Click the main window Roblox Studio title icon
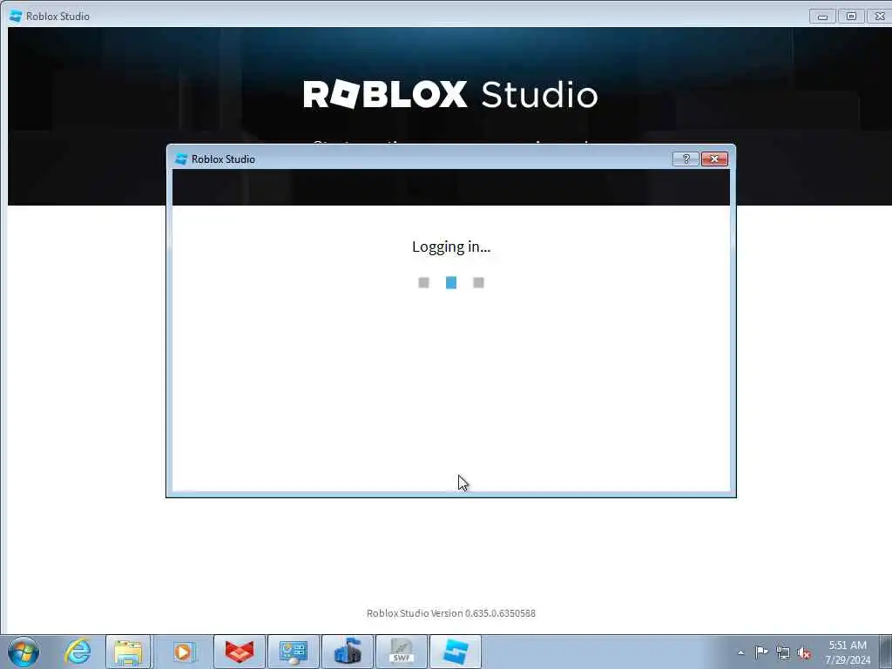This screenshot has width=892, height=669. pyautogui.click(x=16, y=16)
